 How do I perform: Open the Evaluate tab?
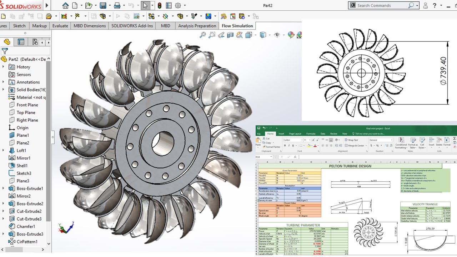(60, 26)
